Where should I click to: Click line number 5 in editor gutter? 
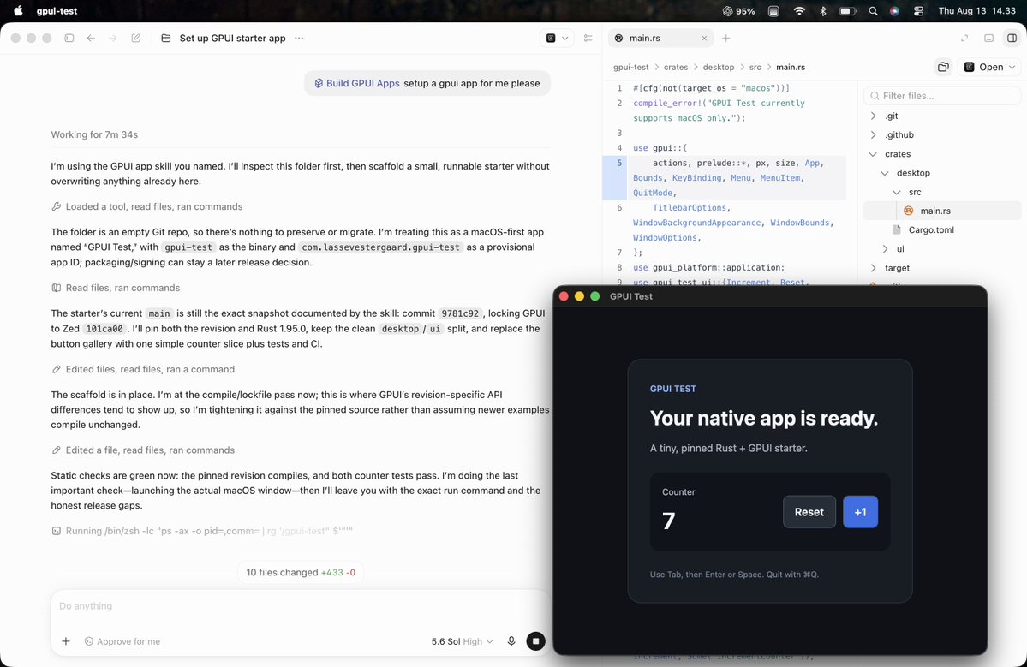click(619, 163)
